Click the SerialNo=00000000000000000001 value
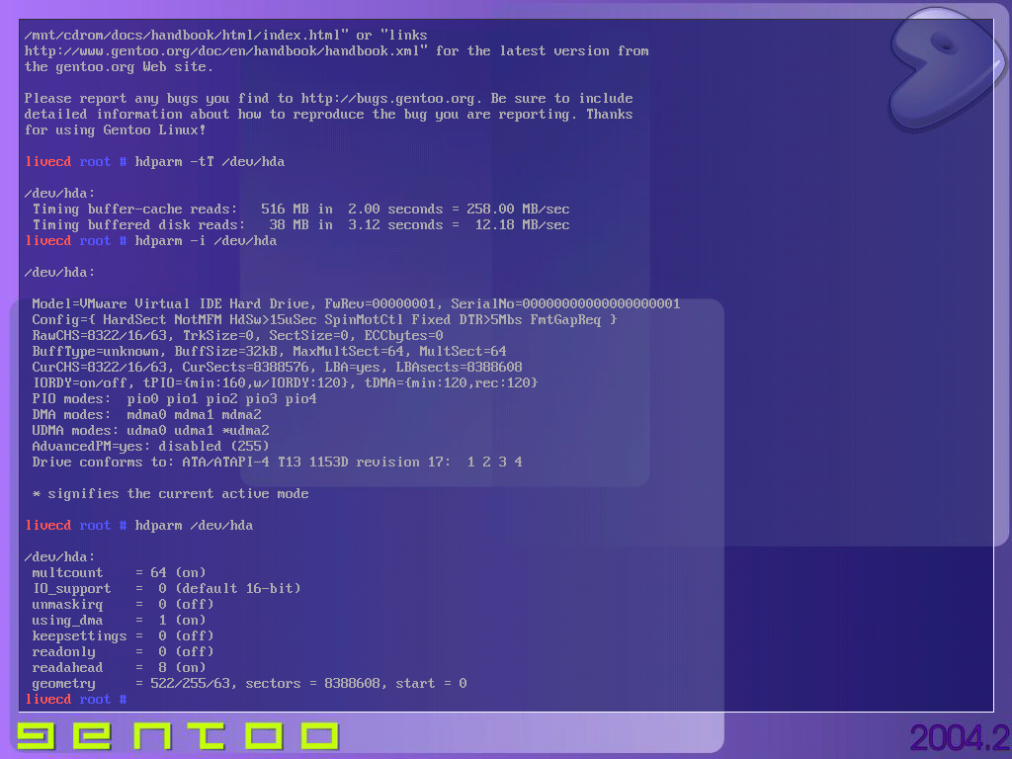Screen dimensions: 1012x759 point(565,304)
